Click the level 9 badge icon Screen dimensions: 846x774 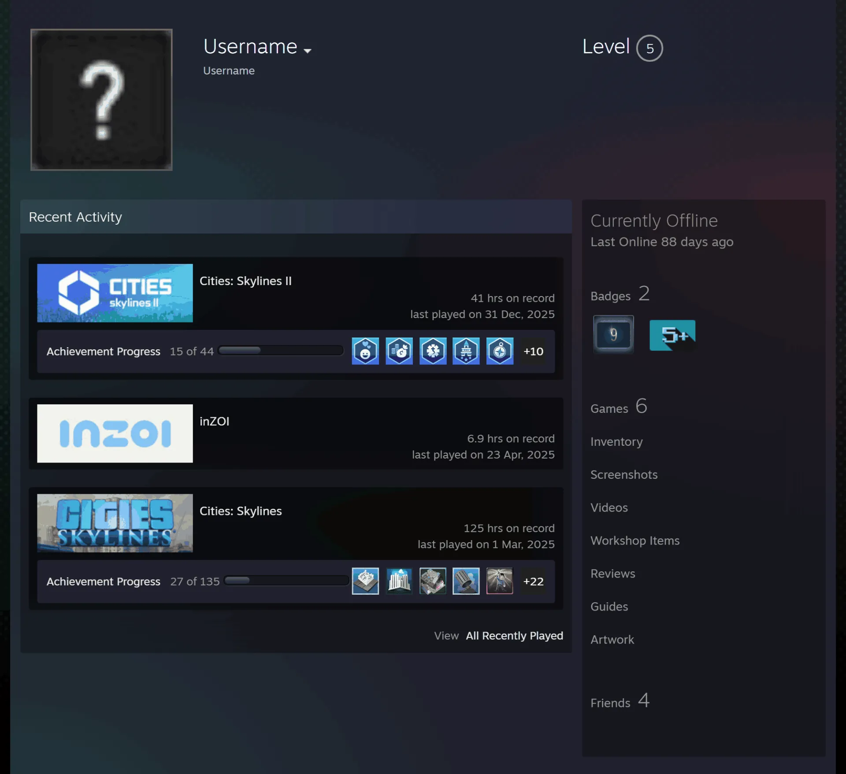pos(613,334)
